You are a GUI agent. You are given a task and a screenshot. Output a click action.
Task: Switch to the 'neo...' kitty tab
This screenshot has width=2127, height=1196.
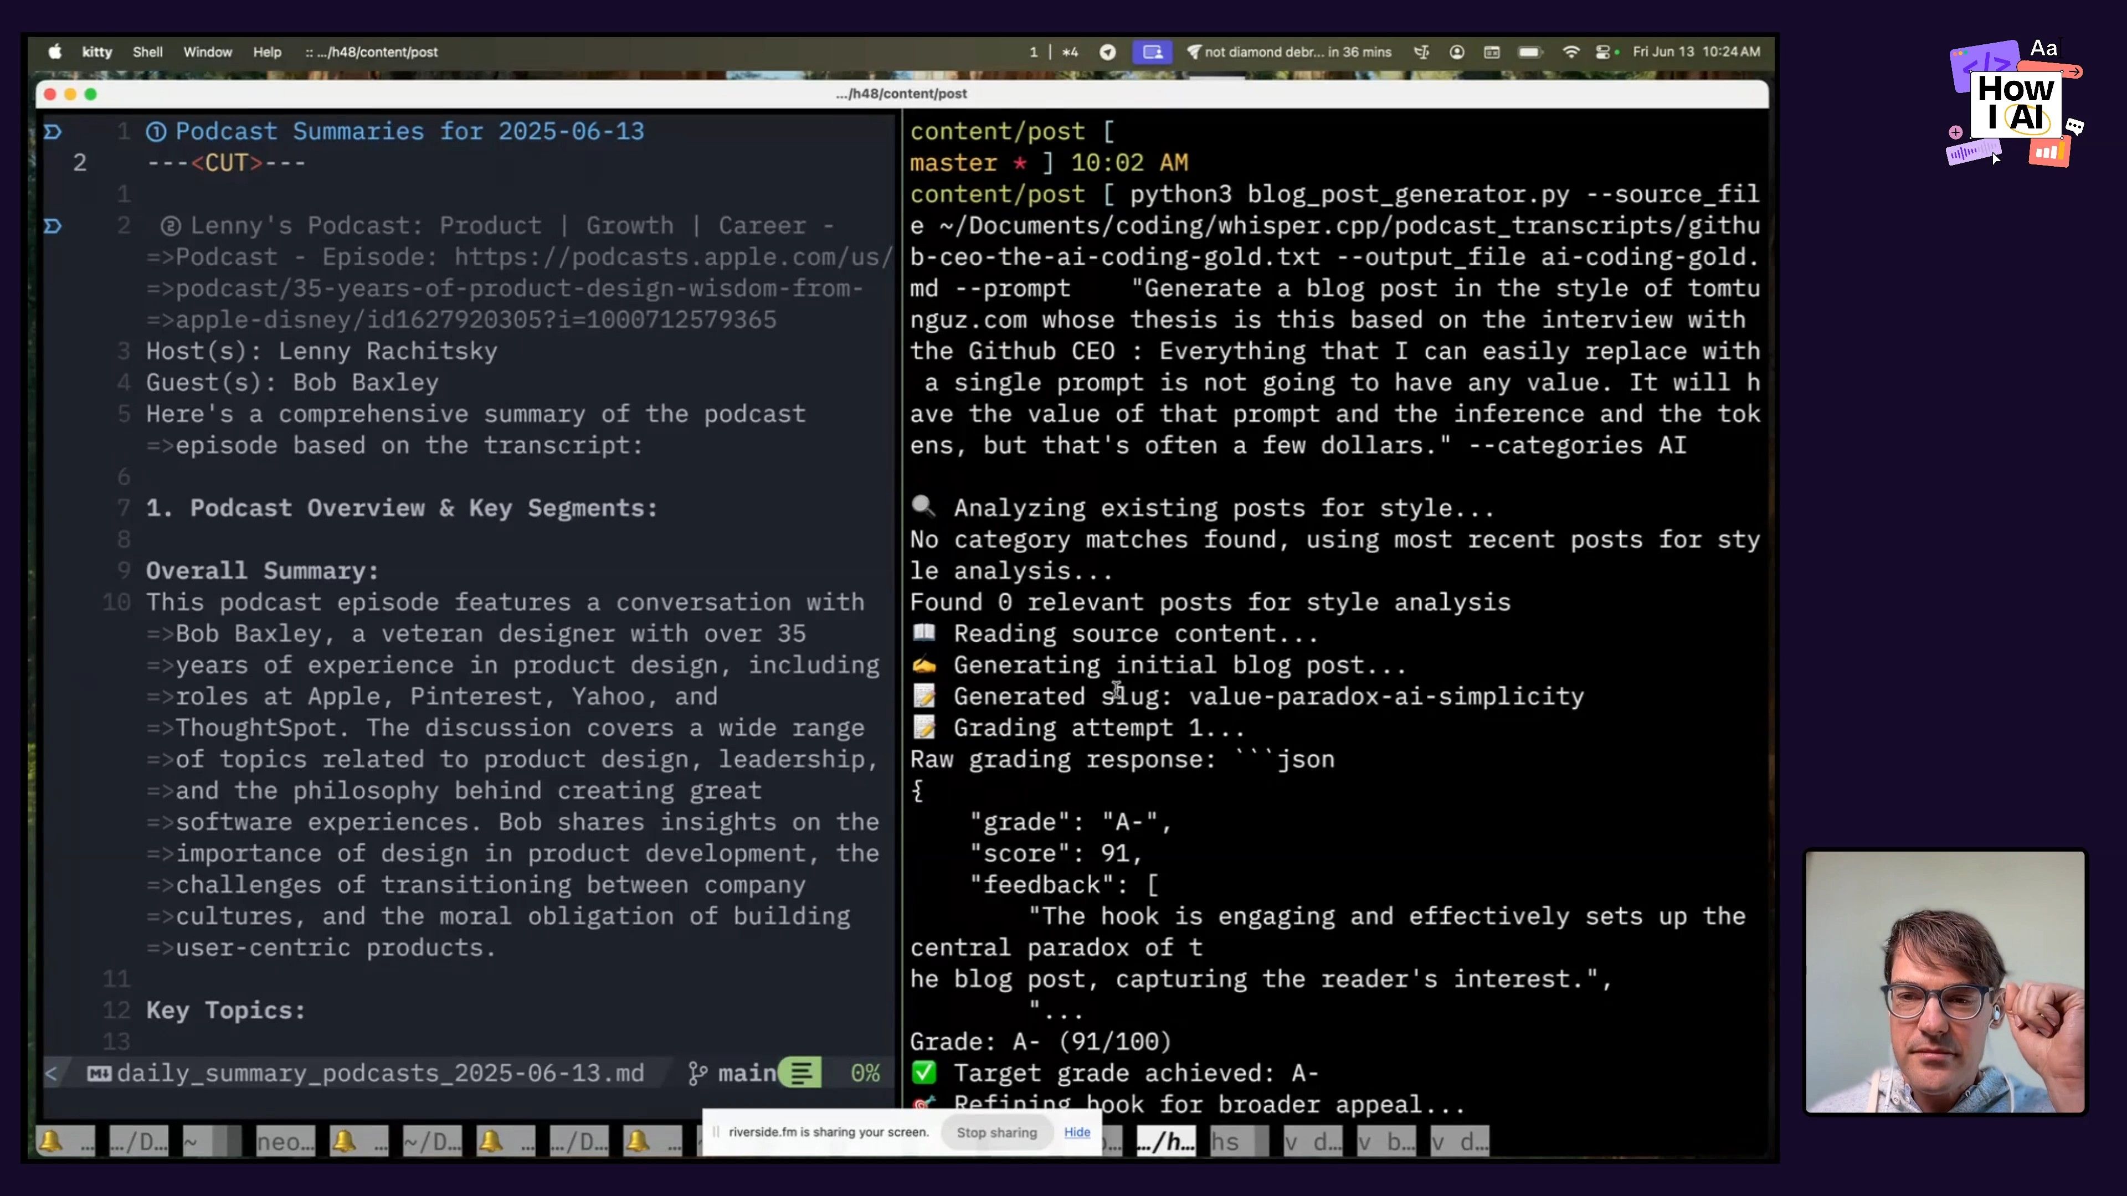coord(285,1142)
